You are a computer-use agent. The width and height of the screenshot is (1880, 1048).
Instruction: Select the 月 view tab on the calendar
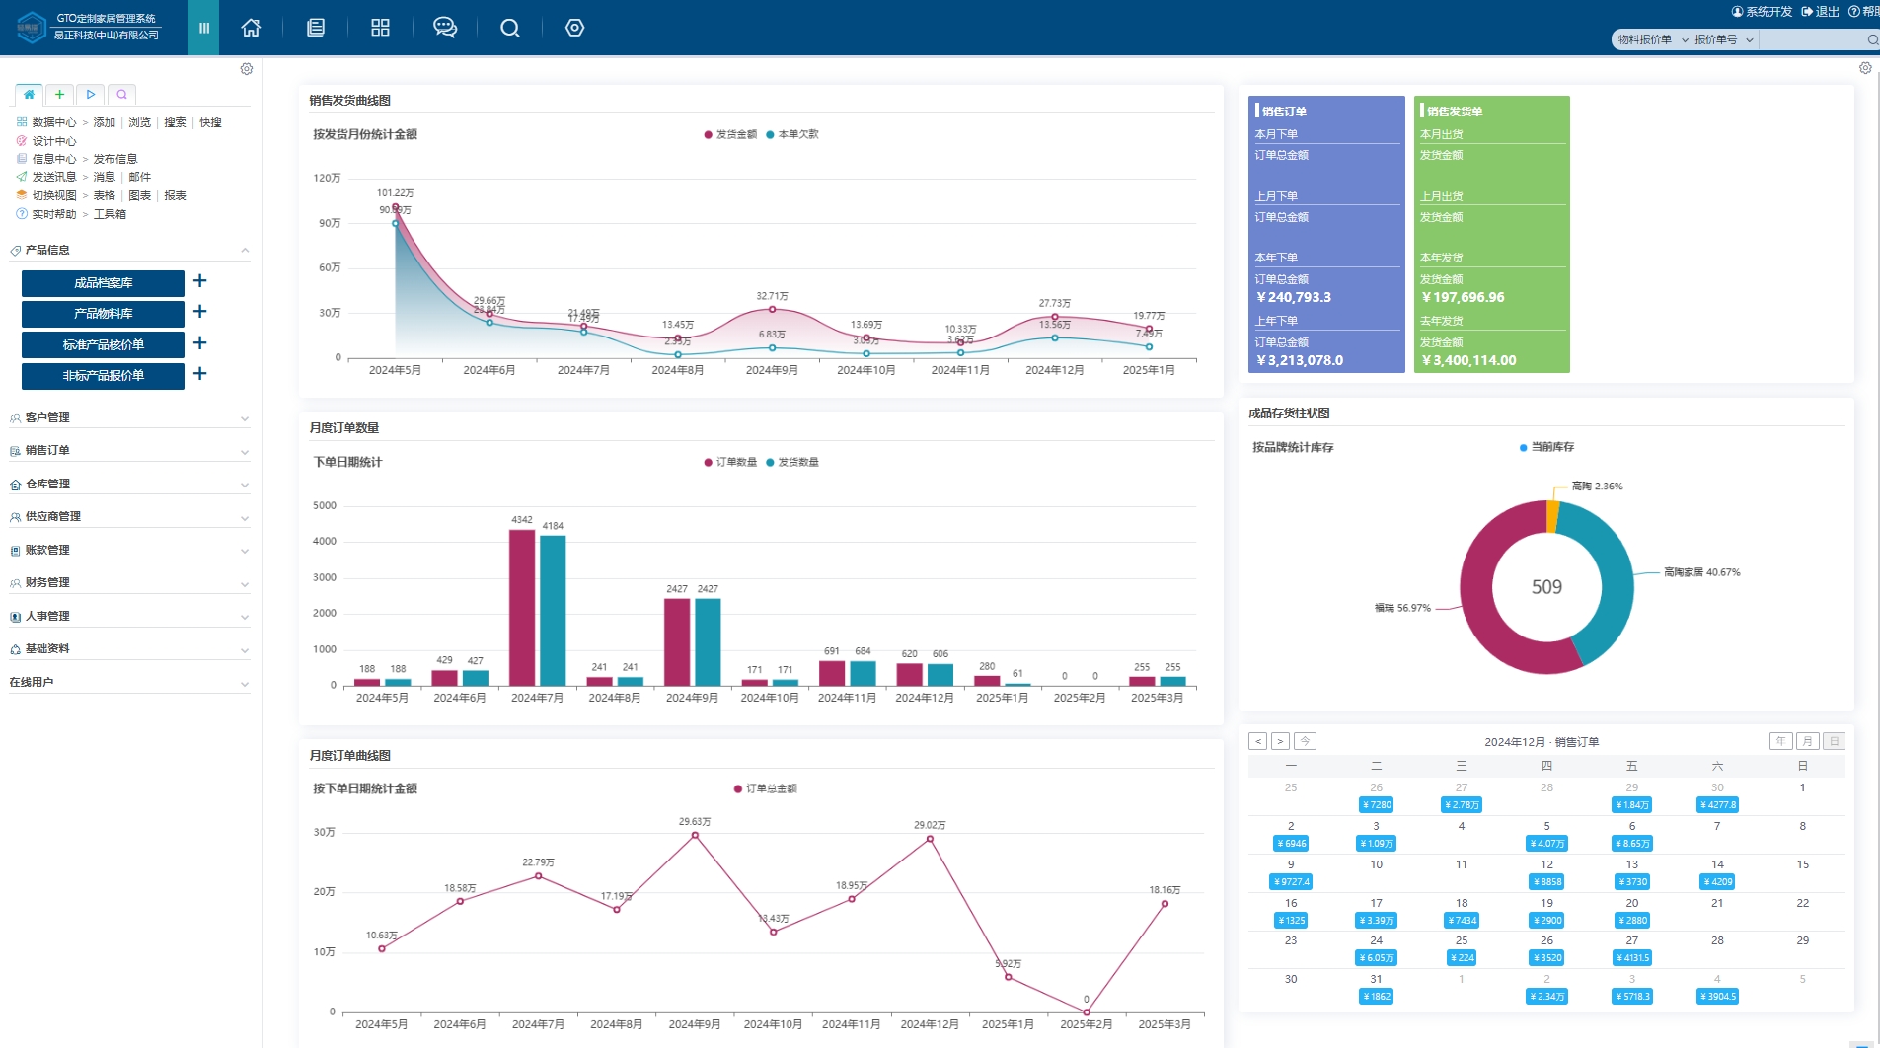click(1807, 741)
